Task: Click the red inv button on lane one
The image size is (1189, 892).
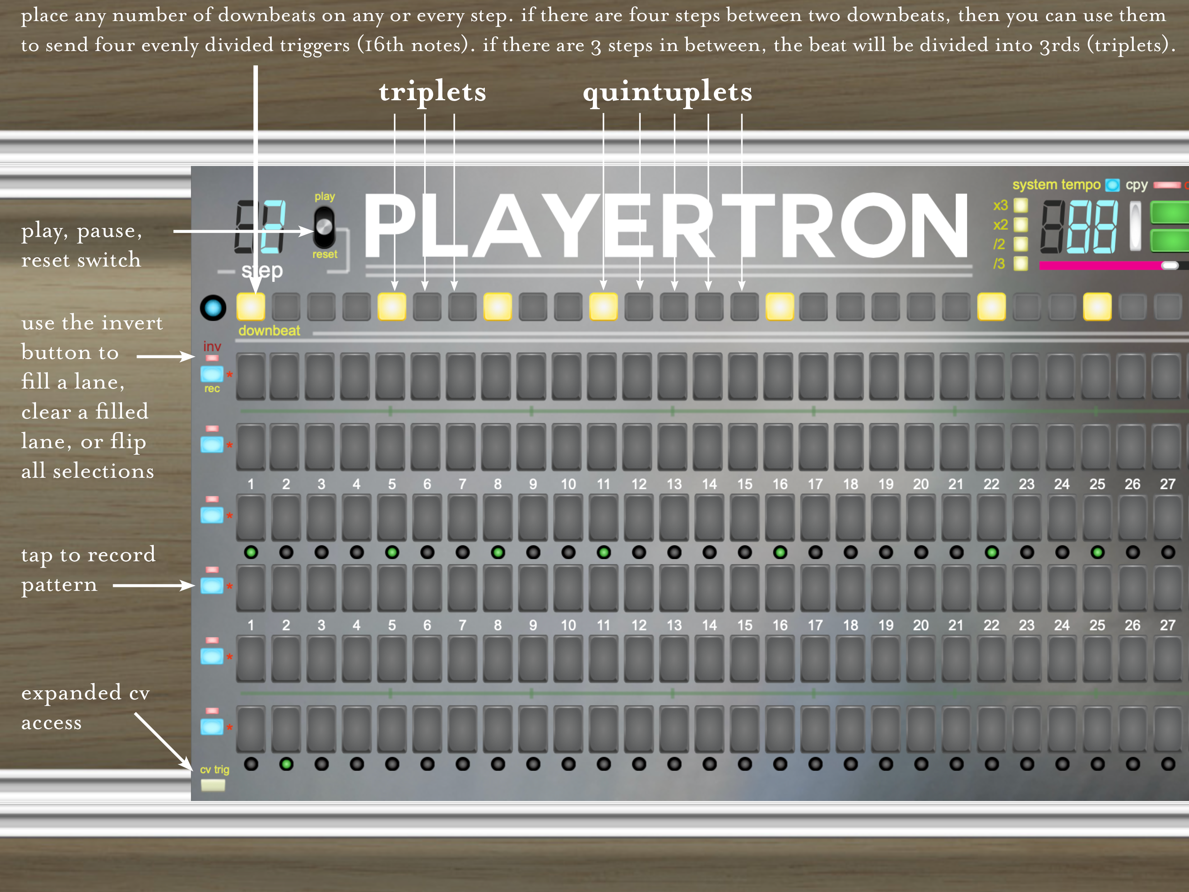Action: [x=212, y=358]
